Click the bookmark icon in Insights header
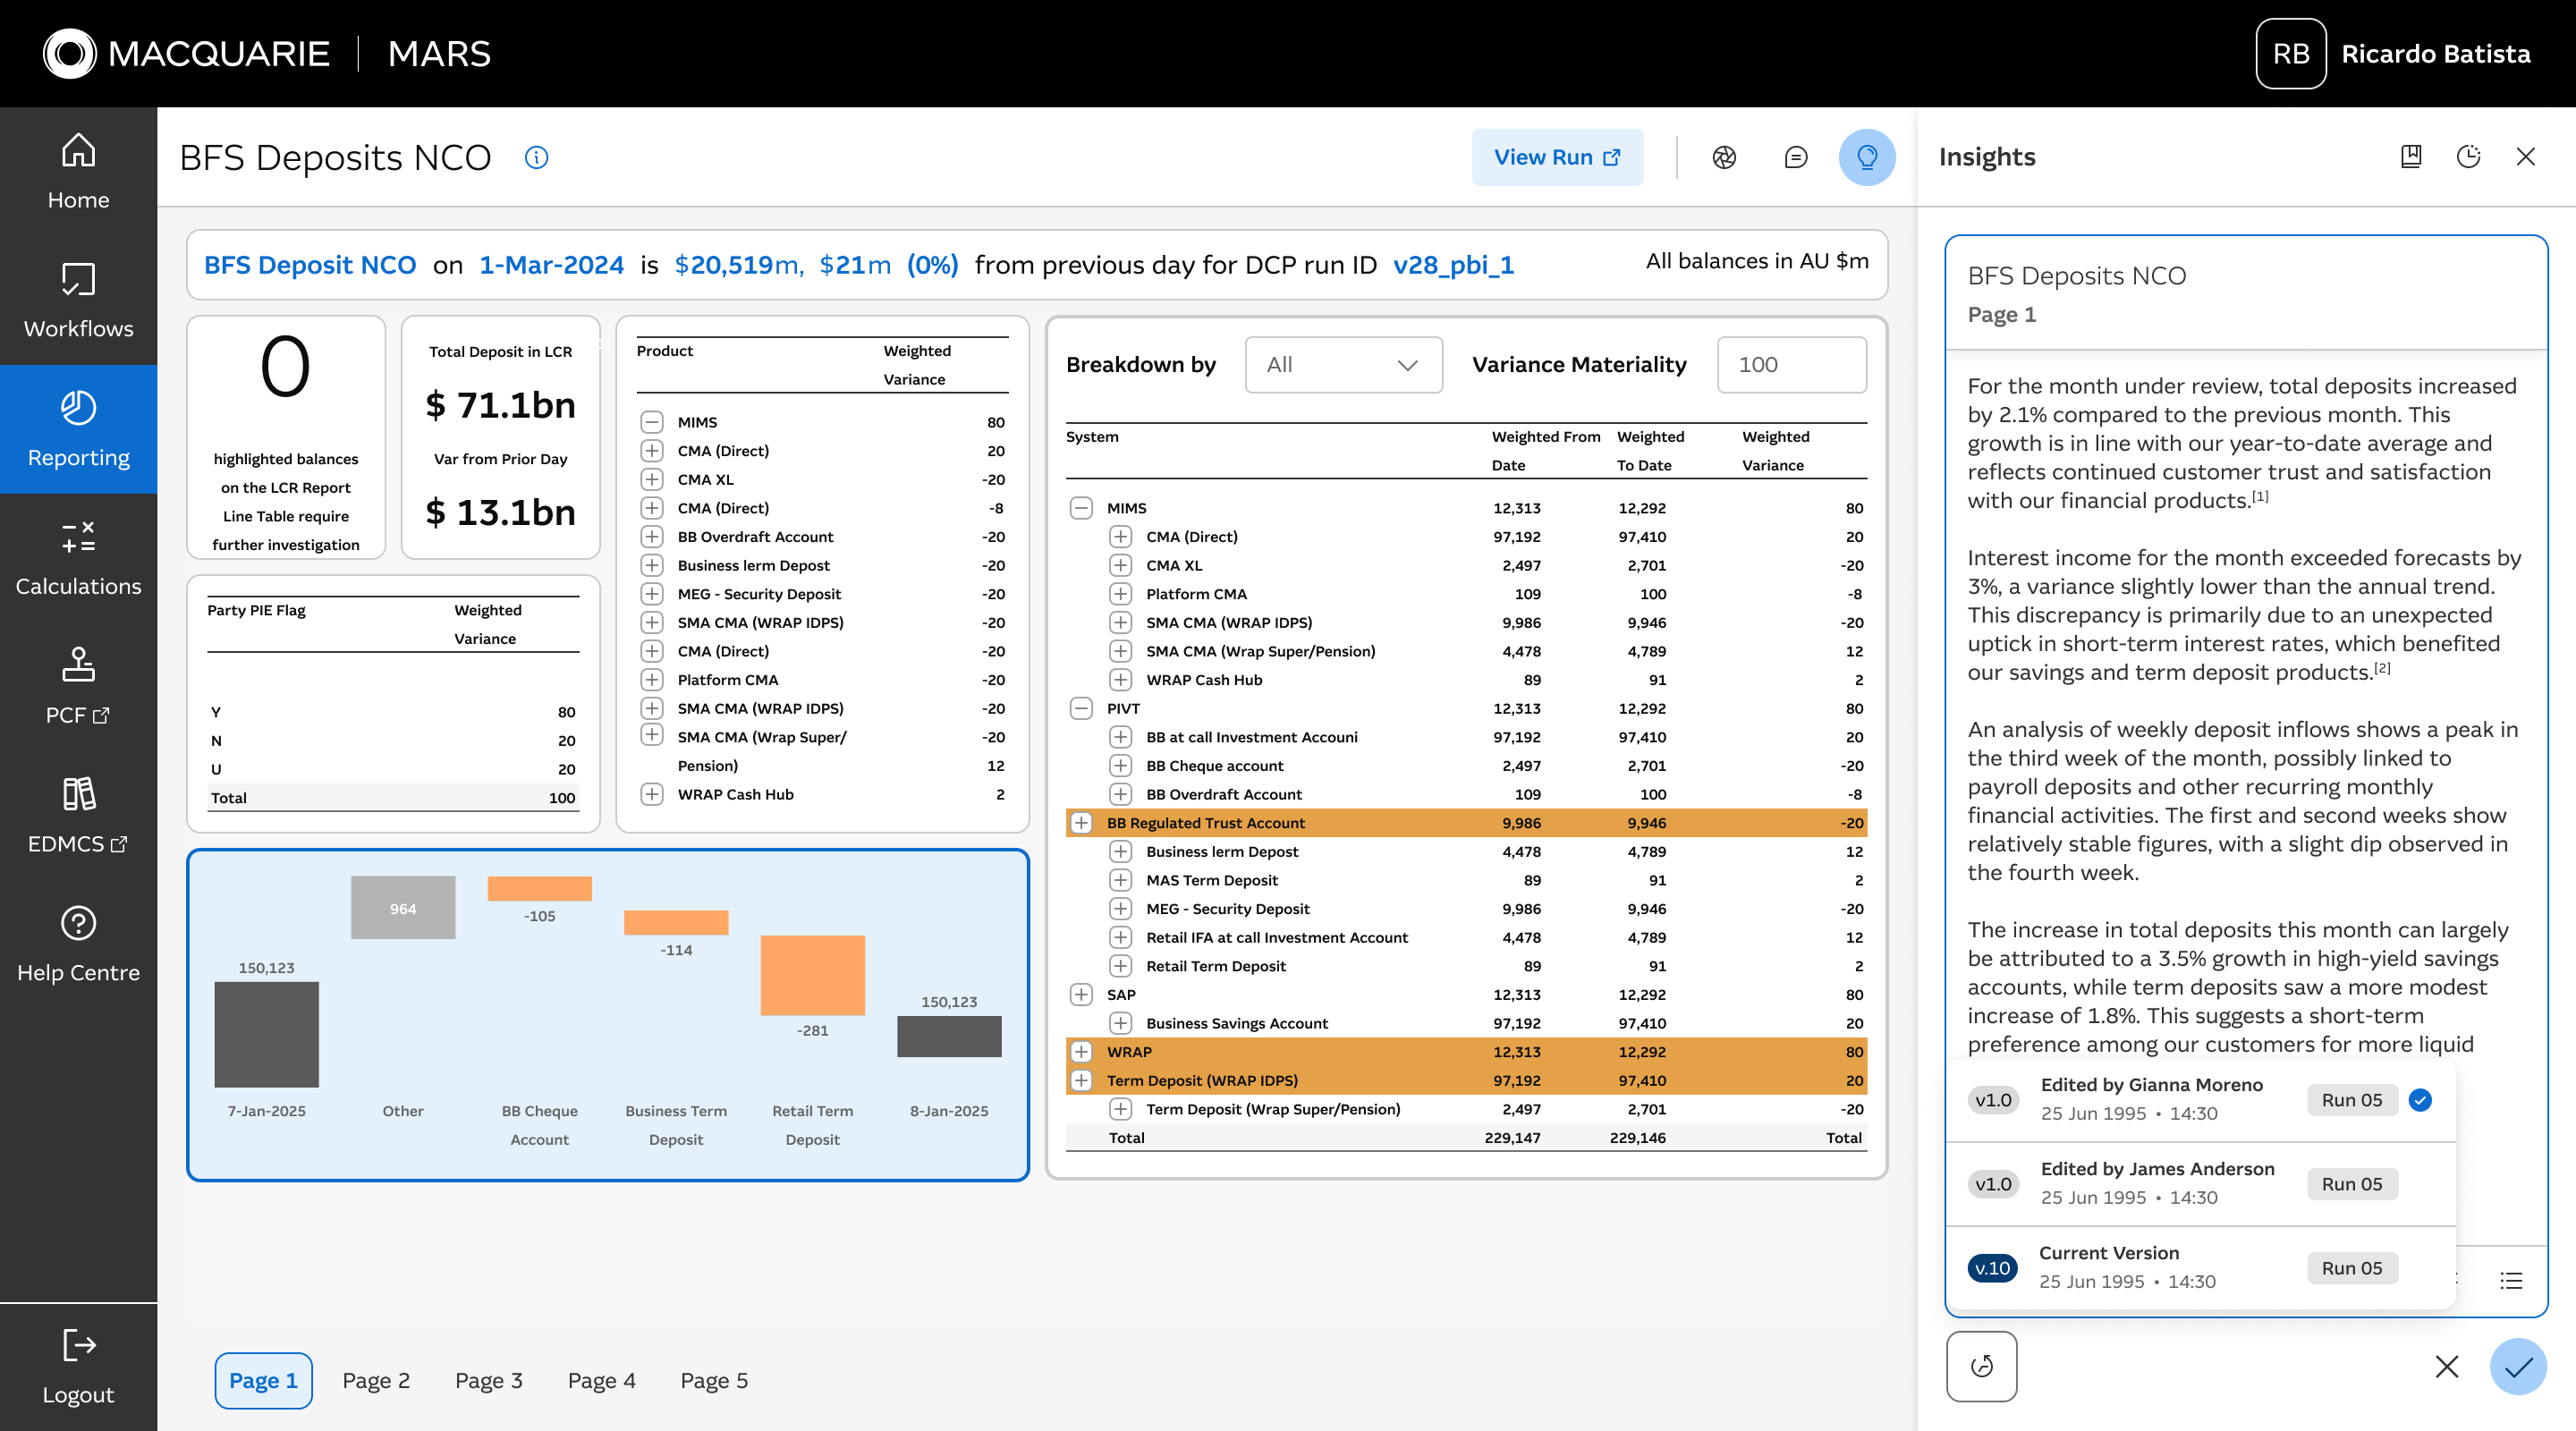 click(2411, 156)
